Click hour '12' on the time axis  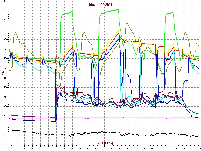(x=104, y=149)
